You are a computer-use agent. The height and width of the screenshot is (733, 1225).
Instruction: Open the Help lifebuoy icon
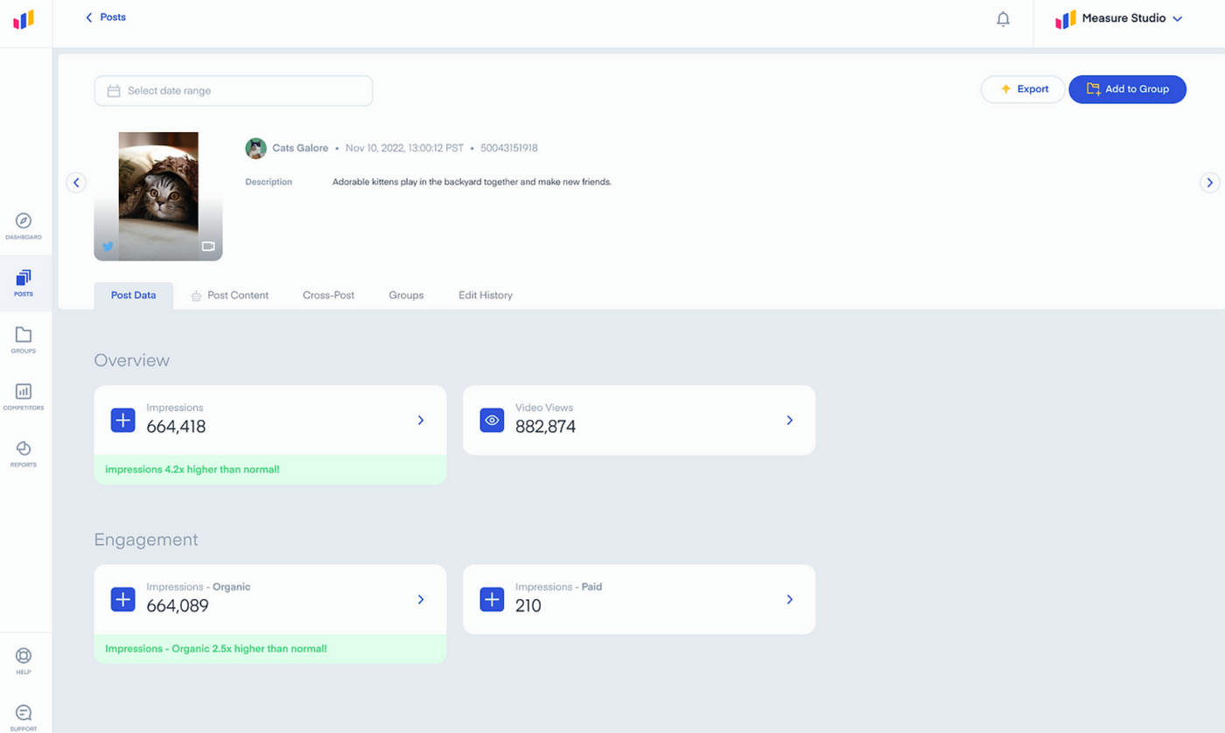[24, 656]
